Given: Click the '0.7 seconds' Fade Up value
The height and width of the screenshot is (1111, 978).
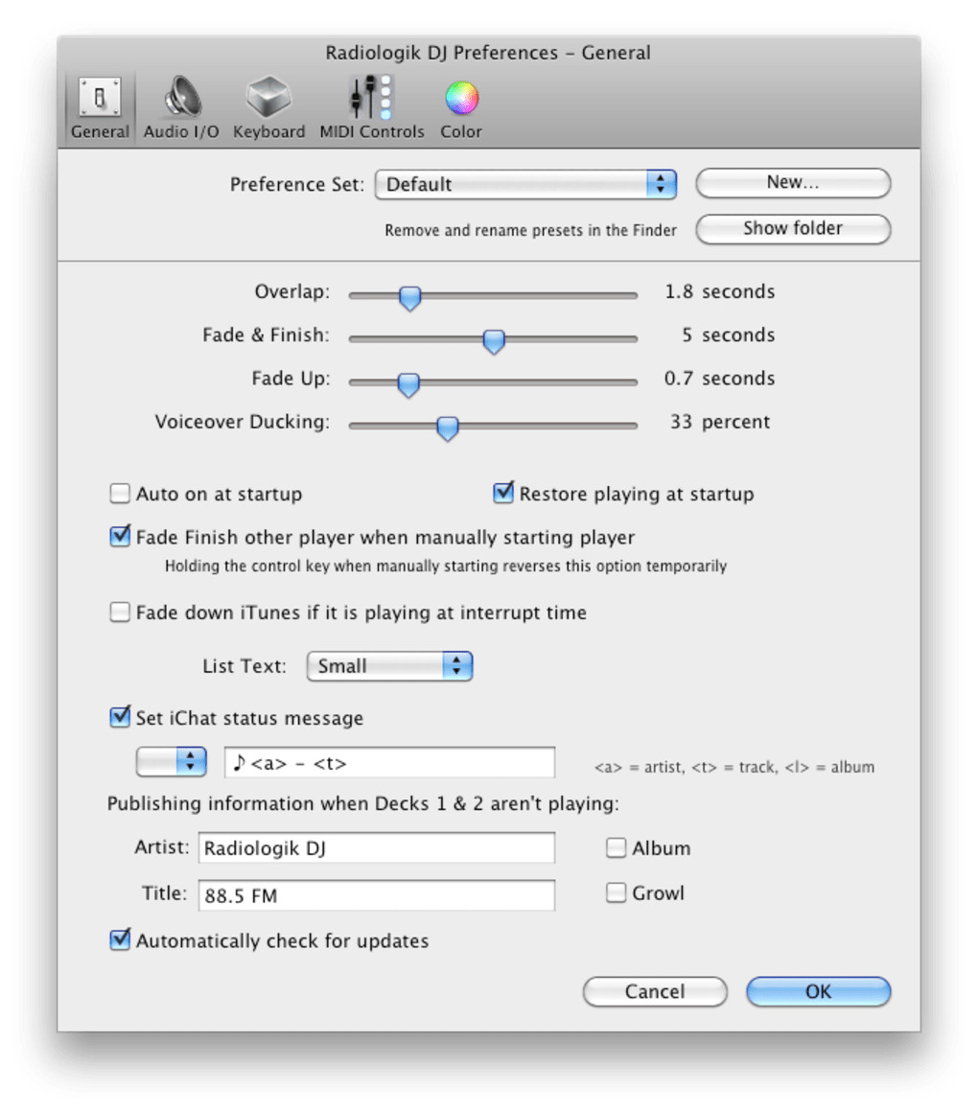Looking at the screenshot, I should click(719, 379).
